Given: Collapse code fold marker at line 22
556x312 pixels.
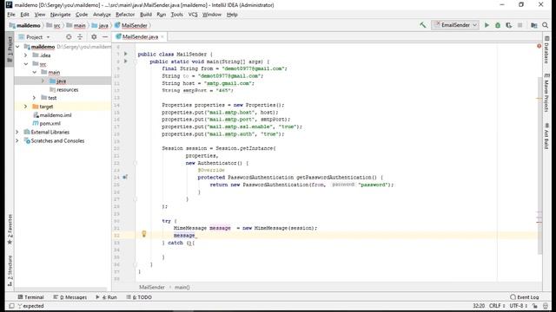Looking at the screenshot, I should click(136, 163).
